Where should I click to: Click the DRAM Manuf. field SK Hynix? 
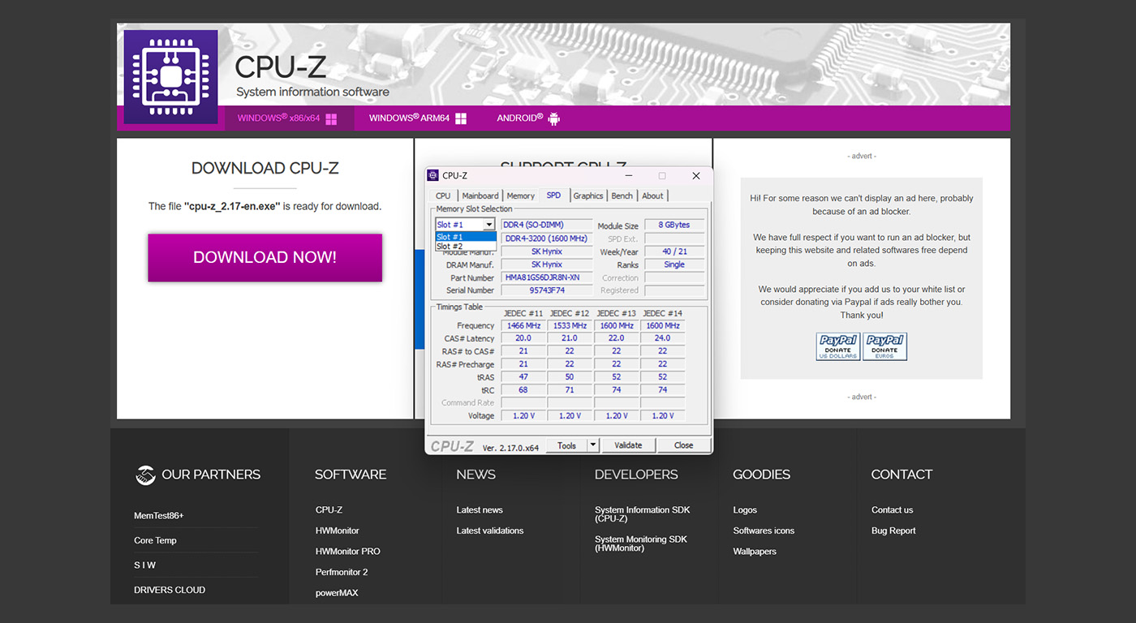(x=547, y=264)
